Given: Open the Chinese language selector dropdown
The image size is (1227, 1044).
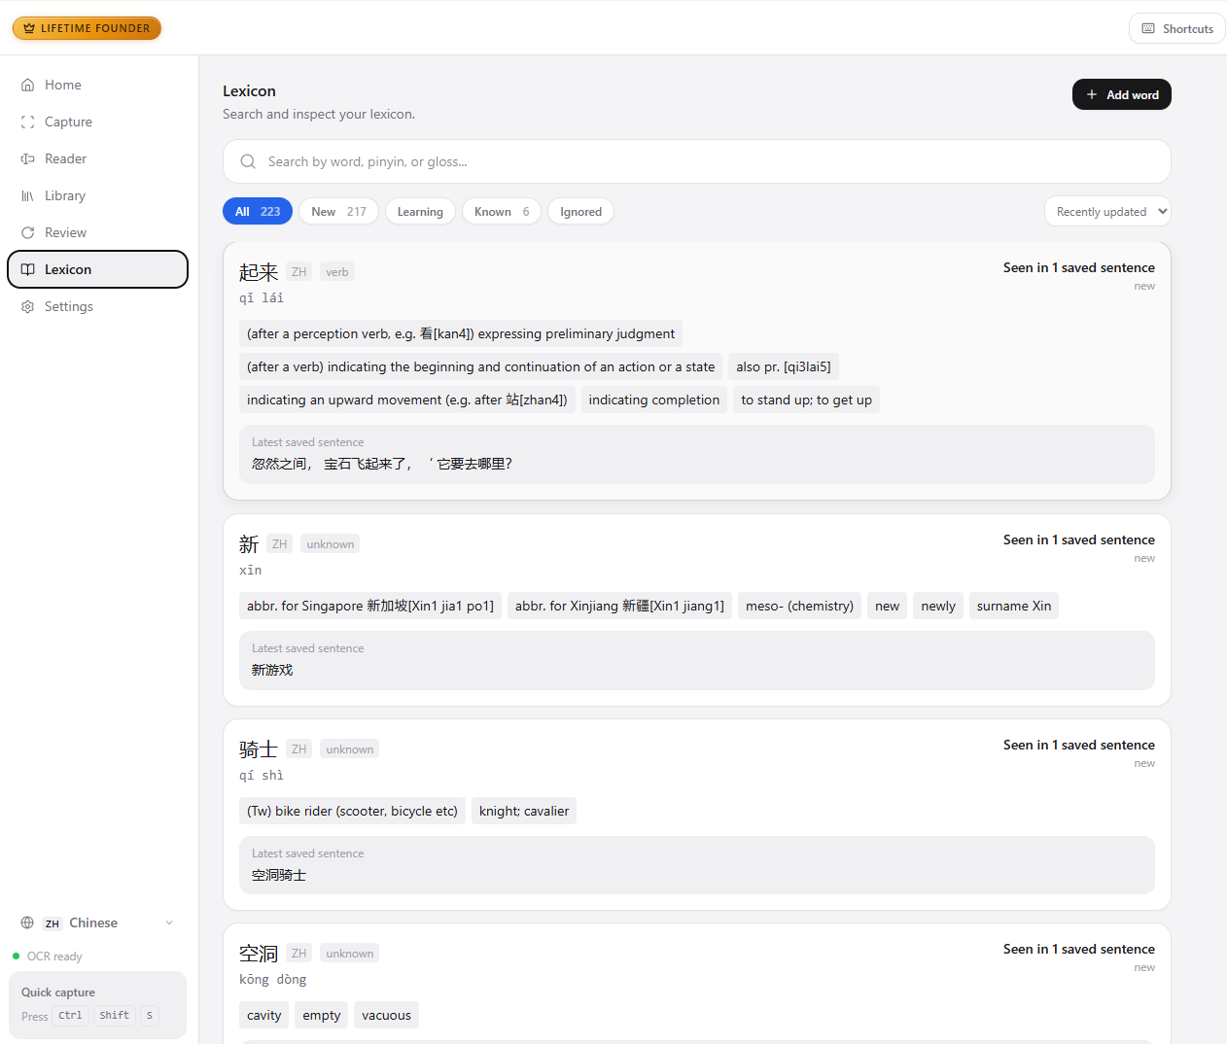Looking at the screenshot, I should click(97, 922).
